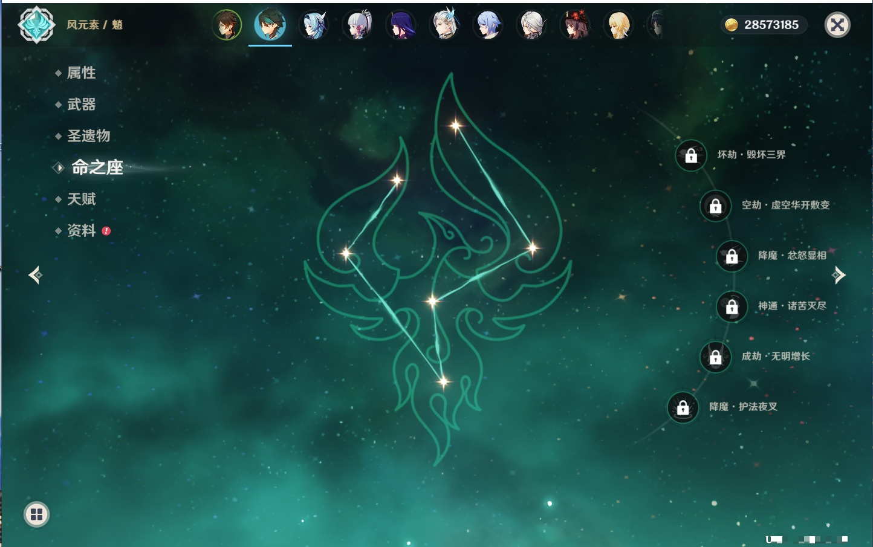Select the 天赋 talents menu item

81,199
